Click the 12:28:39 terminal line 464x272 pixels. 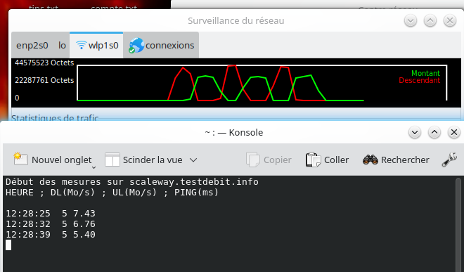(51, 235)
